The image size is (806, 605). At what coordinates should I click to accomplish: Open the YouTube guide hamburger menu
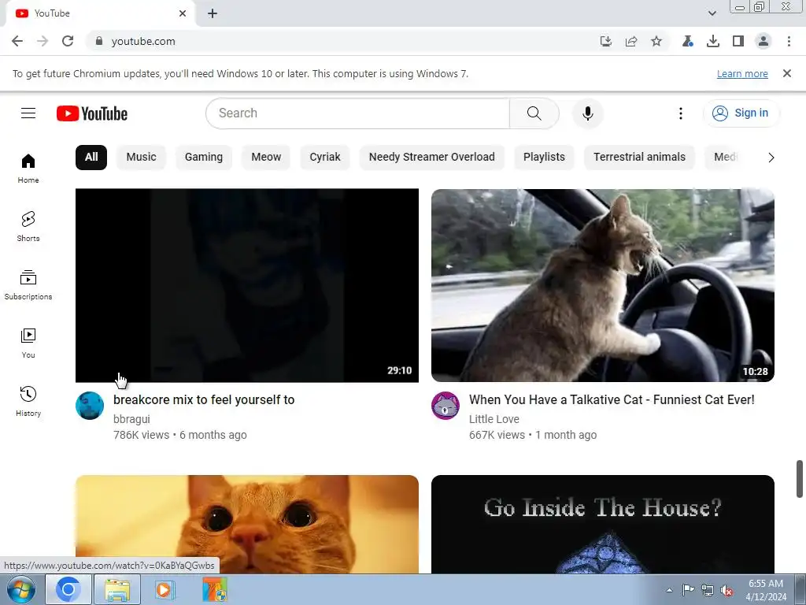coord(28,113)
